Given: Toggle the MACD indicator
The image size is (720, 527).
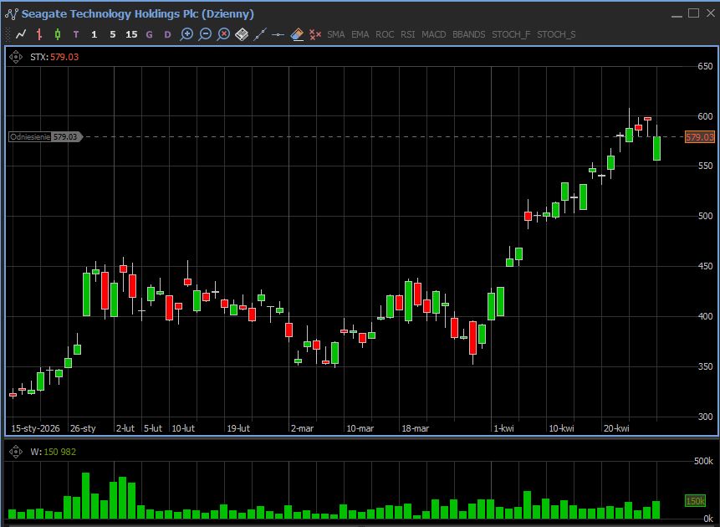Looking at the screenshot, I should coord(433,34).
